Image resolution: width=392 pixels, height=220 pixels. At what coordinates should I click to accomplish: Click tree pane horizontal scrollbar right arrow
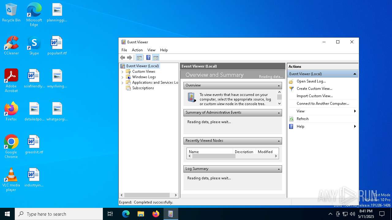coord(175,195)
